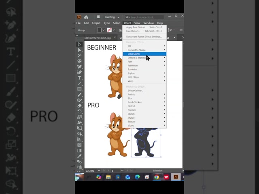Open the SVG Filters submenu
The width and height of the screenshot is (259, 194).
click(144, 77)
